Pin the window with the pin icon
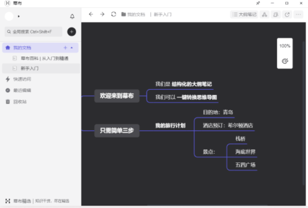The width and height of the screenshot is (308, 208). (258, 3)
